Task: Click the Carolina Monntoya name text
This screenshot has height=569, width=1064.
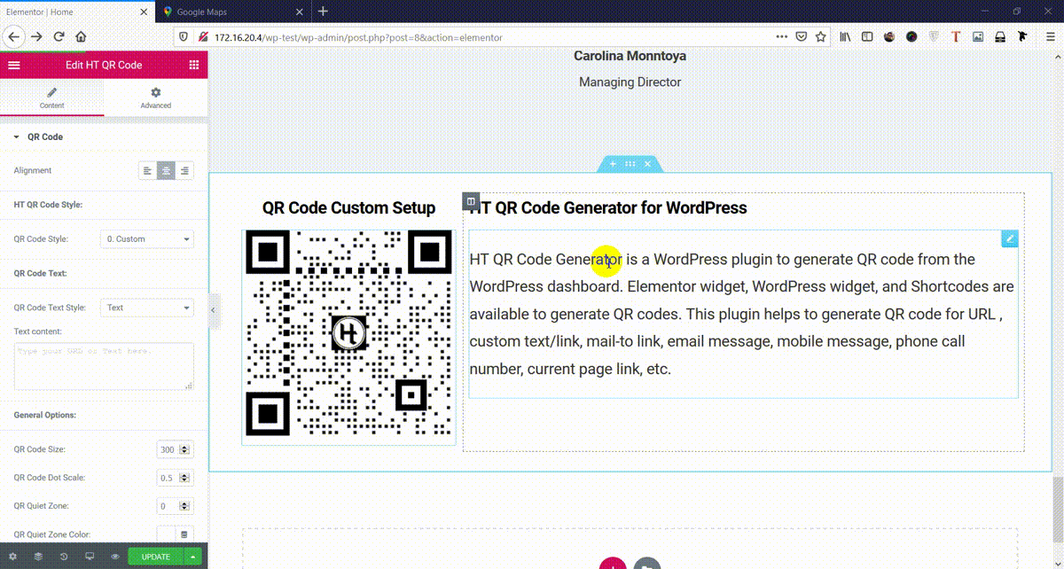Action: click(630, 56)
